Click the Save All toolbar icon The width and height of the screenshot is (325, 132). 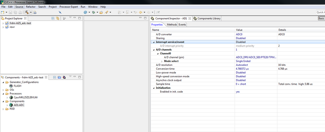tap(15, 12)
